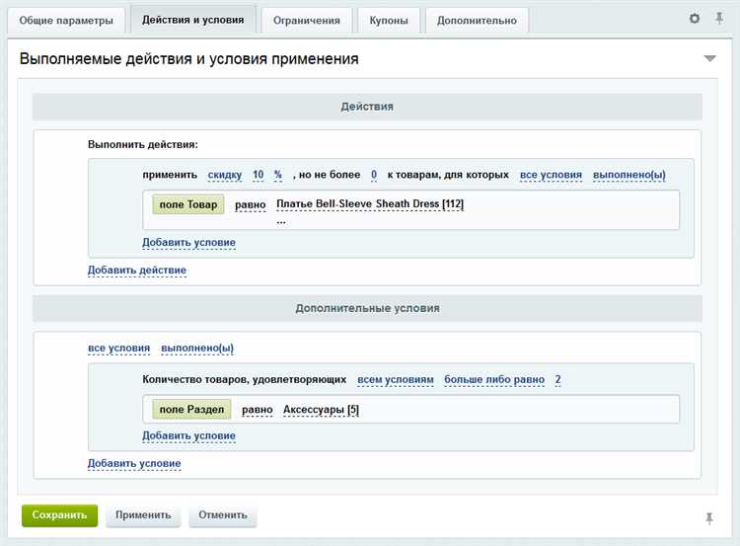Click the '...' below the product value

coord(281,221)
